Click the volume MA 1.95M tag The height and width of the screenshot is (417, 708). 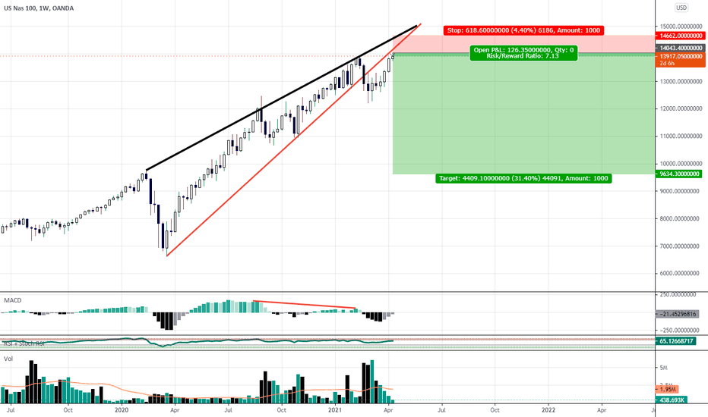point(667,389)
